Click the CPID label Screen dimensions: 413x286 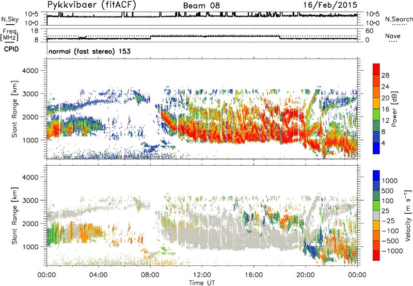[11, 49]
